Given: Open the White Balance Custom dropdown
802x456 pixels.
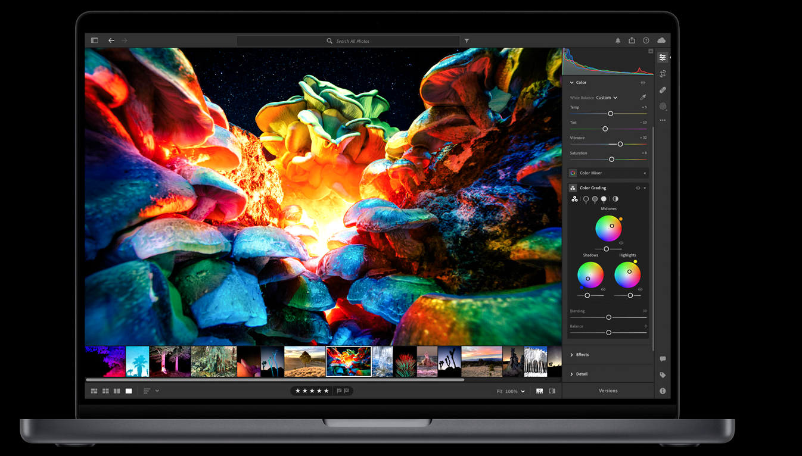Looking at the screenshot, I should 607,98.
